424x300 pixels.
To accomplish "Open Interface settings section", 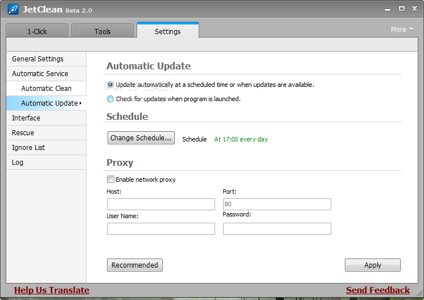I will (46, 118).
